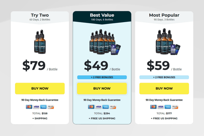Click the Visa icon in Try Two card

[x=36, y=107]
